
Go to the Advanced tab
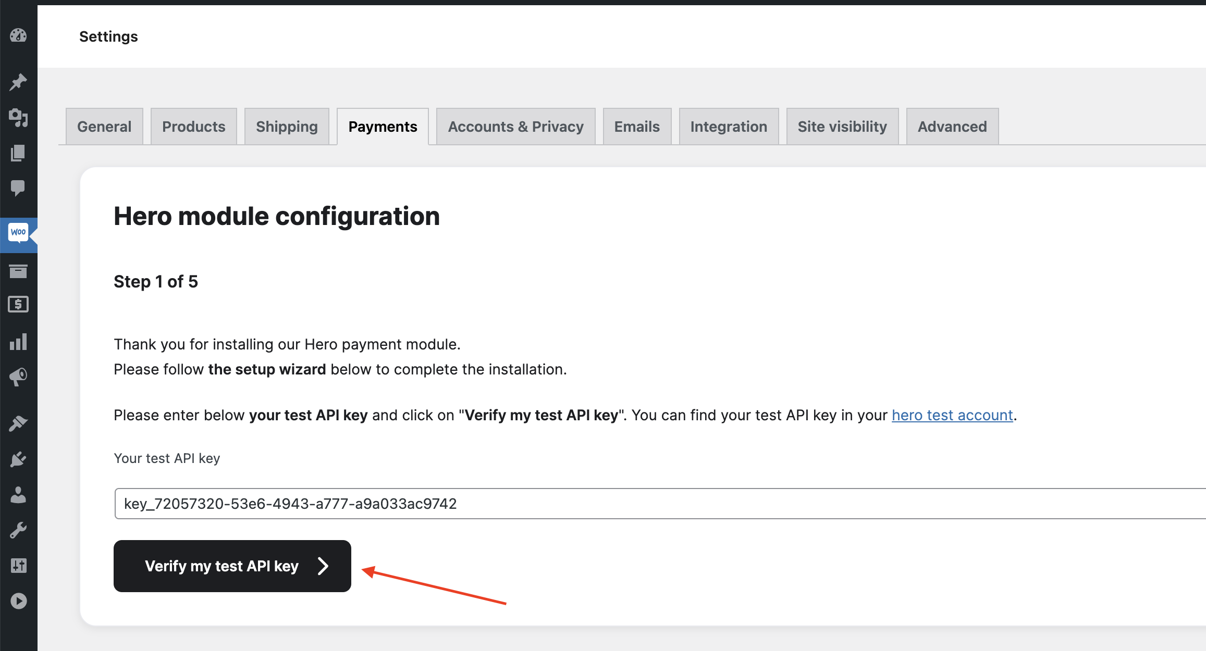(952, 127)
